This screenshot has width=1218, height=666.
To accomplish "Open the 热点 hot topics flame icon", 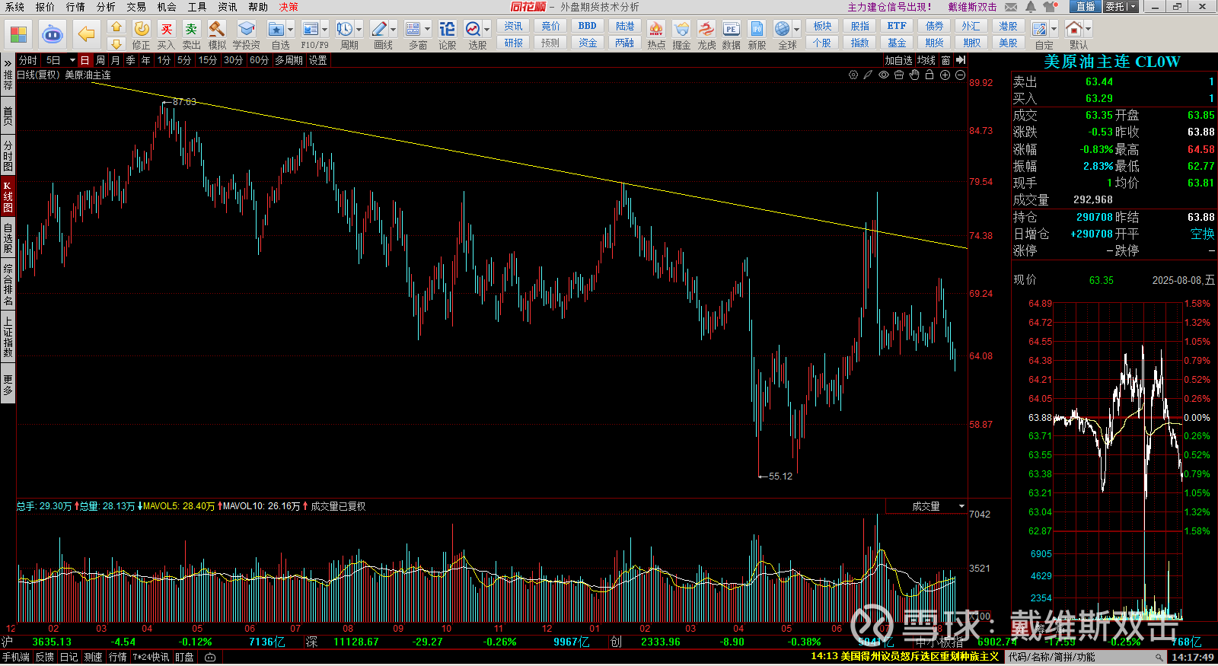I will coord(656,34).
